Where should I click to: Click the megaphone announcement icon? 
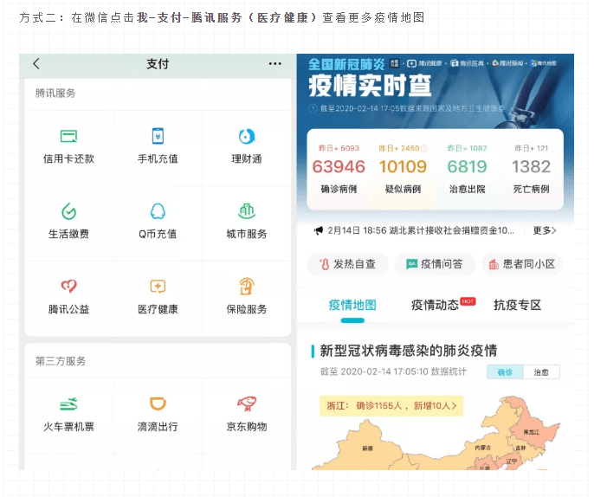click(x=319, y=230)
